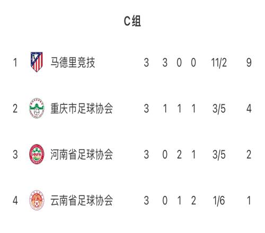The image size is (265, 233).
Task: Click the 2 points for Henan
Action: pos(249,155)
